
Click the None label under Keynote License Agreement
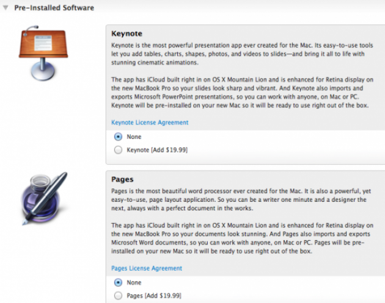pos(134,137)
